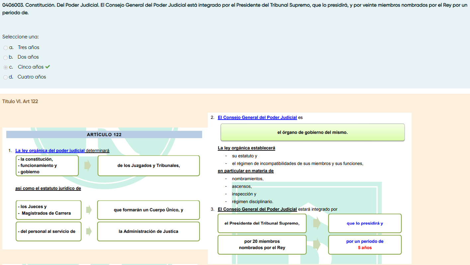
Task: Open 'El Consejo General del Poder Judicial' link in point 2
Action: tap(257, 117)
